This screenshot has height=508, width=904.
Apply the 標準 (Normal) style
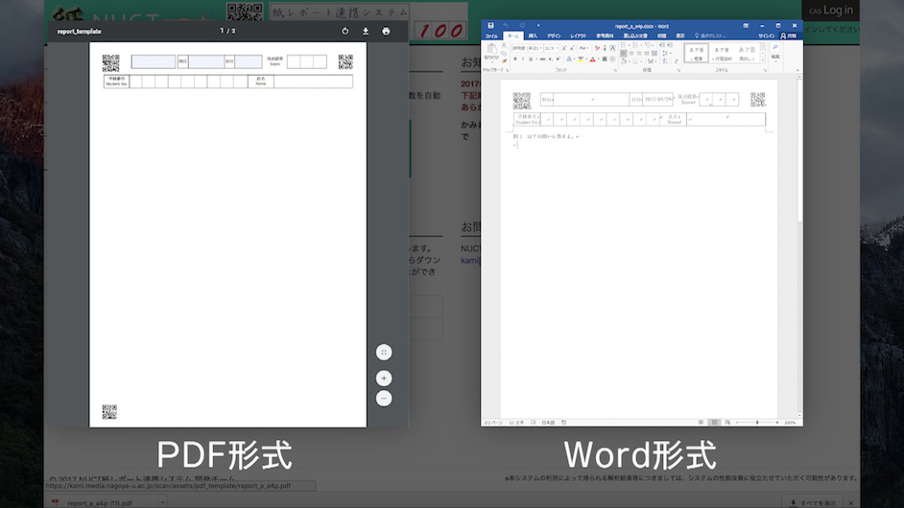(x=696, y=53)
